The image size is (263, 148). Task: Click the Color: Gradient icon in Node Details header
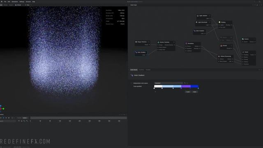click(x=132, y=75)
